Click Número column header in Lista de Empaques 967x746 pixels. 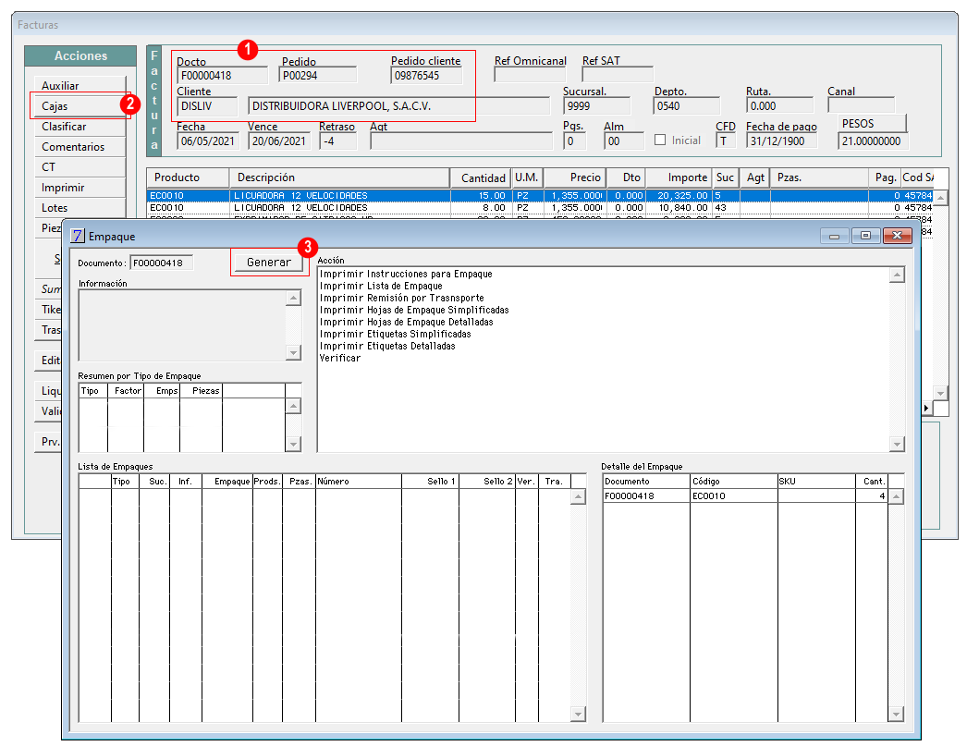pyautogui.click(x=359, y=481)
